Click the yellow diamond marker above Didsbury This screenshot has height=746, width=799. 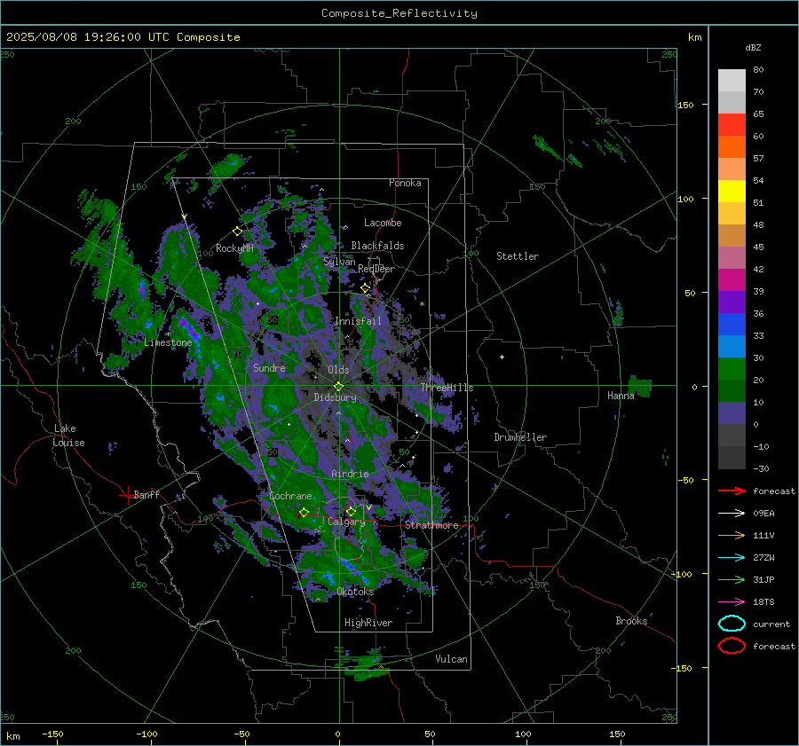[338, 387]
